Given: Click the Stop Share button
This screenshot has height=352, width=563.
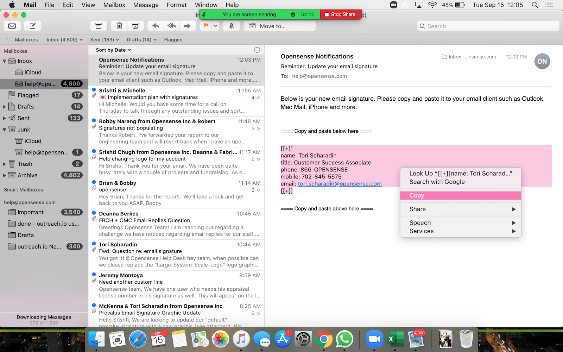Looking at the screenshot, I should 341,14.
